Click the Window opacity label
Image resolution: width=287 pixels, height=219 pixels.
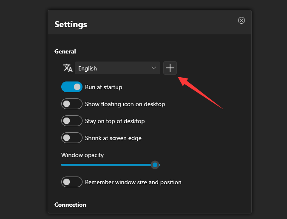coord(82,155)
